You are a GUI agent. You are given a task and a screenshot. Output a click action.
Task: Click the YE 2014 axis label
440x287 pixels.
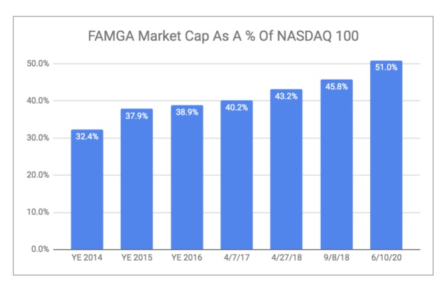pyautogui.click(x=87, y=258)
